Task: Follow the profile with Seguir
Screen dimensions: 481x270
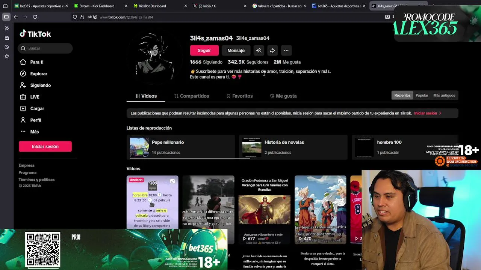Action: click(204, 50)
